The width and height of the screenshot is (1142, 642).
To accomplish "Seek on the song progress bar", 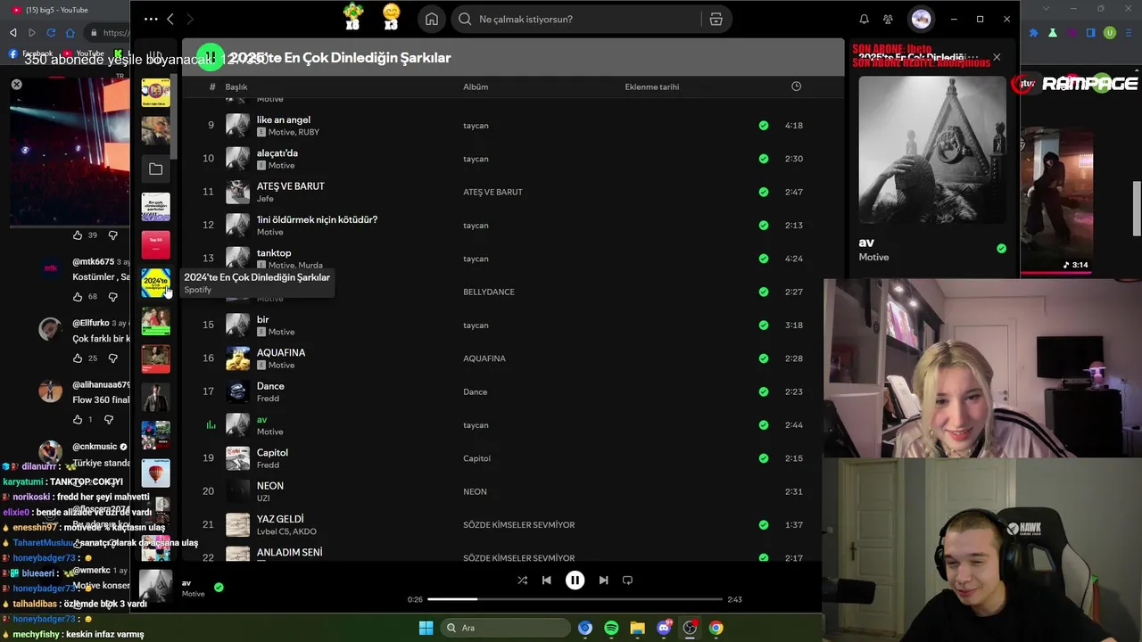I will [575, 599].
